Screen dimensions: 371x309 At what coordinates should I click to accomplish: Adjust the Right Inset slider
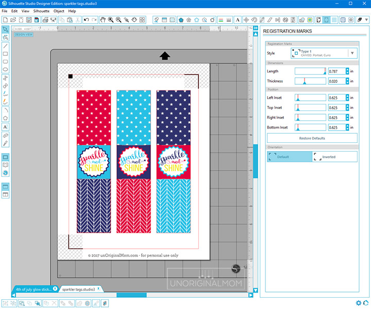coord(310,117)
